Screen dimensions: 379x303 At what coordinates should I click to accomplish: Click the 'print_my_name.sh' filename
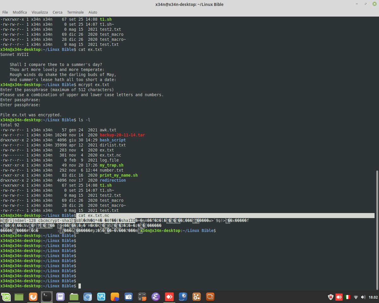(x=119, y=175)
